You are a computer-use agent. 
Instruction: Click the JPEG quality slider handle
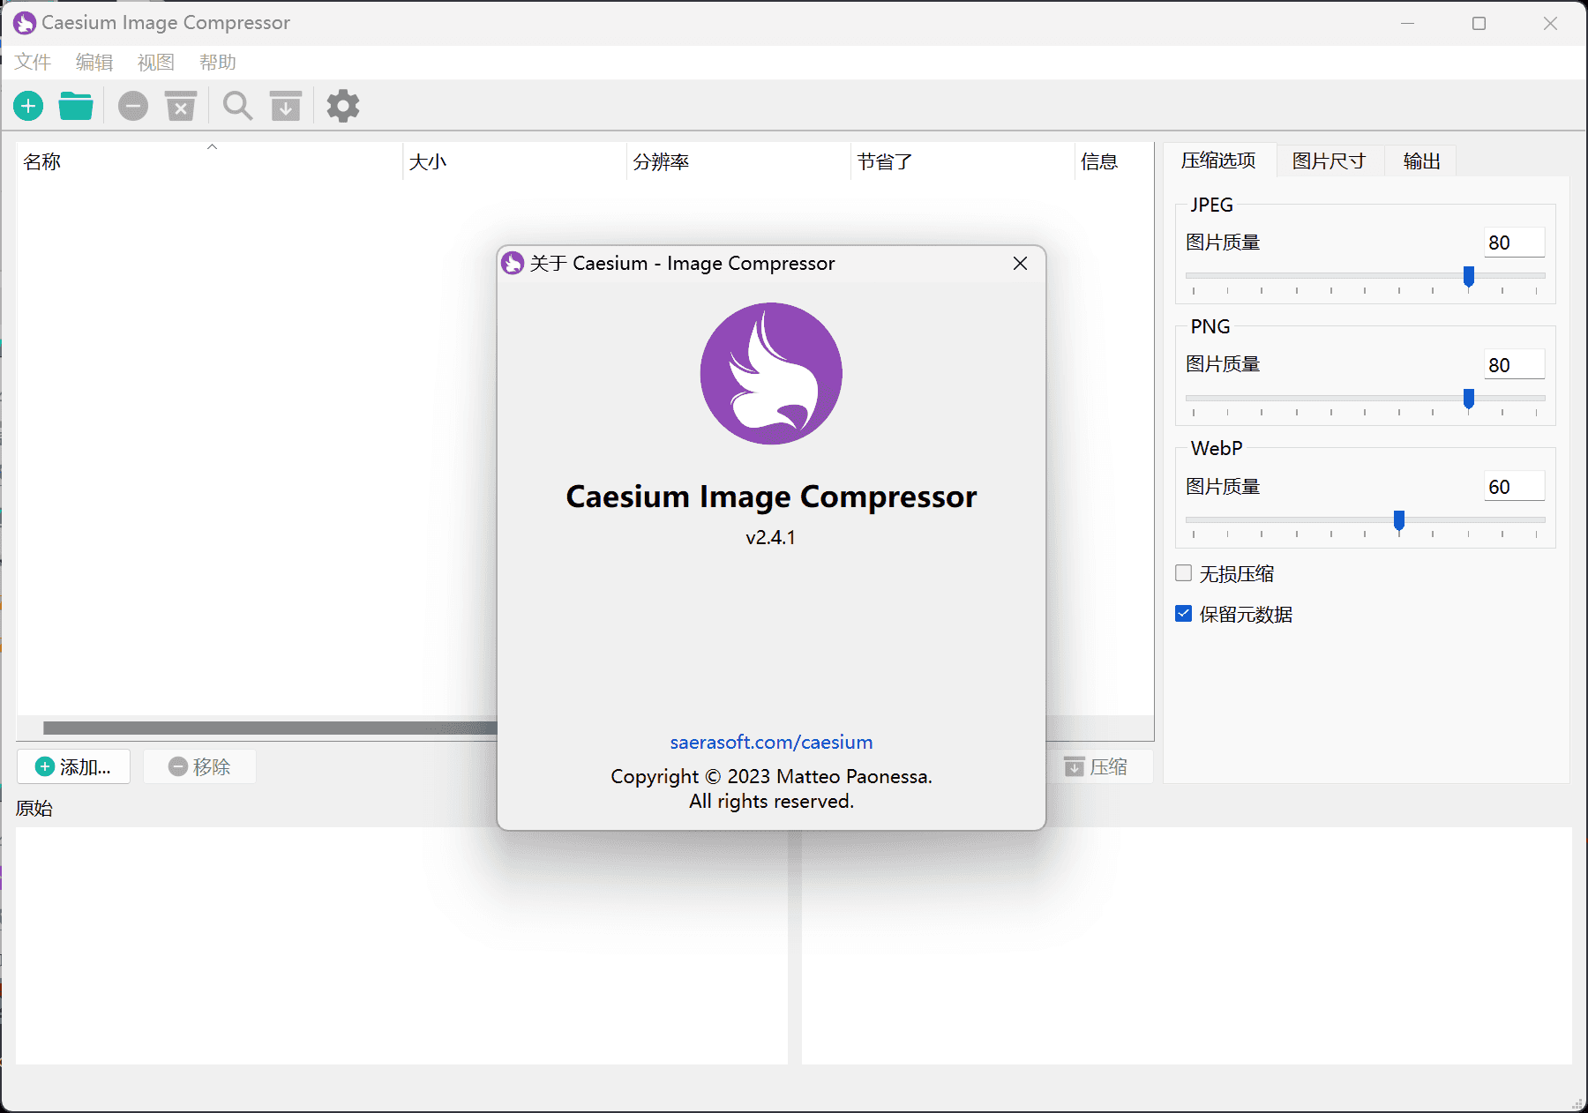coord(1469,277)
